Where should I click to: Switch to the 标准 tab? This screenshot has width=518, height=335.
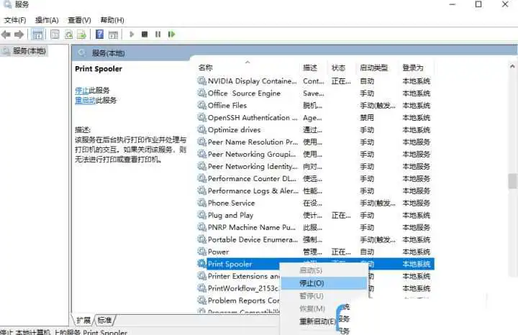pos(104,320)
